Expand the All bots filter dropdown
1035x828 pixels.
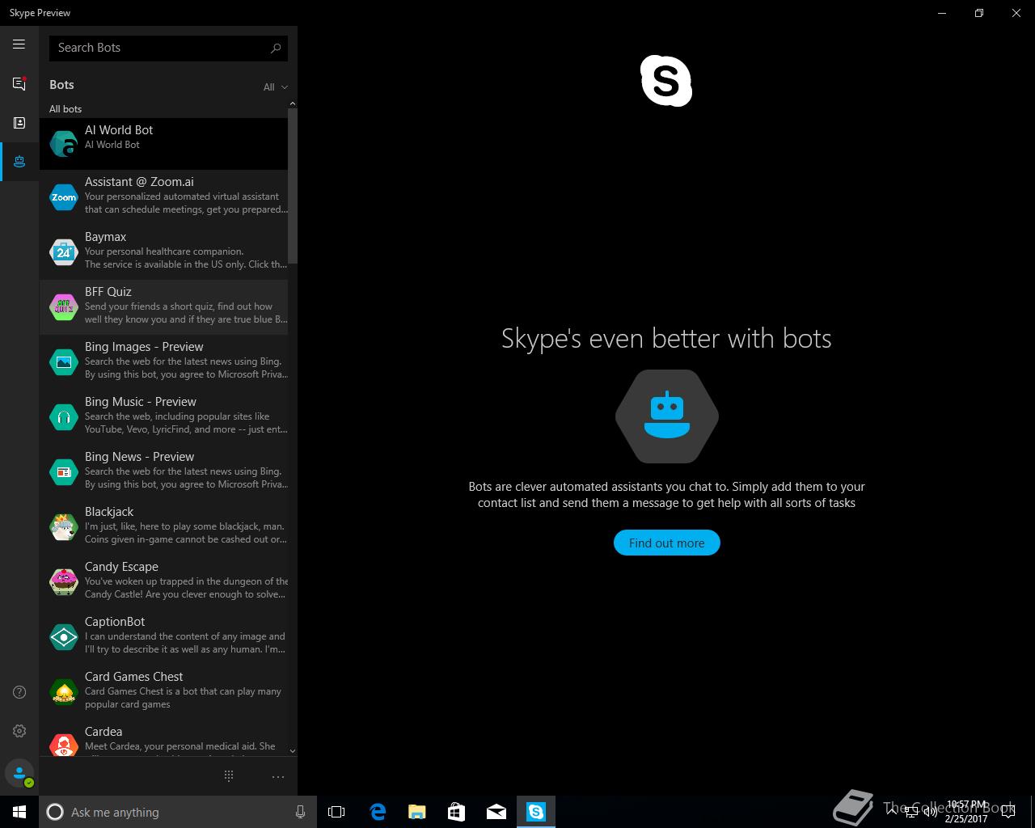(x=276, y=87)
